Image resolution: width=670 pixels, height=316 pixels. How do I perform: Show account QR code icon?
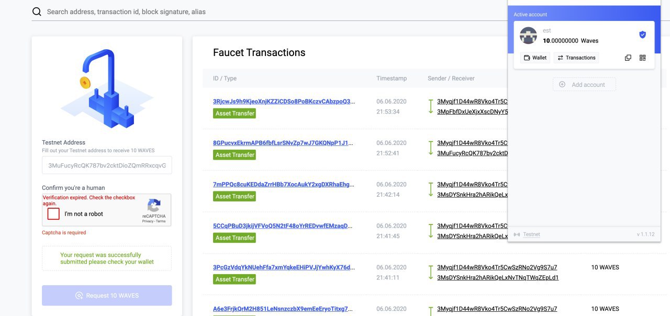[643, 58]
